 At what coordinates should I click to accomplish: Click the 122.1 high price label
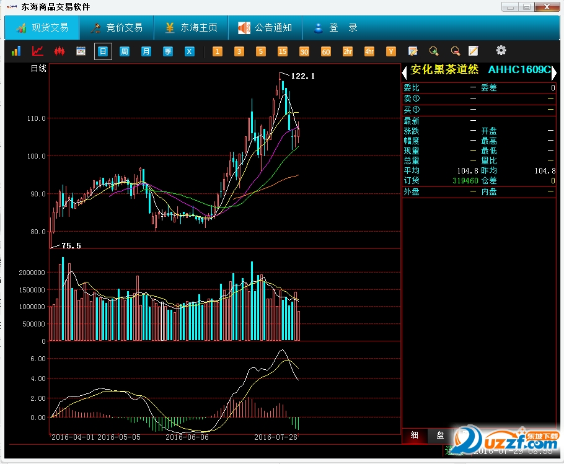pos(302,76)
